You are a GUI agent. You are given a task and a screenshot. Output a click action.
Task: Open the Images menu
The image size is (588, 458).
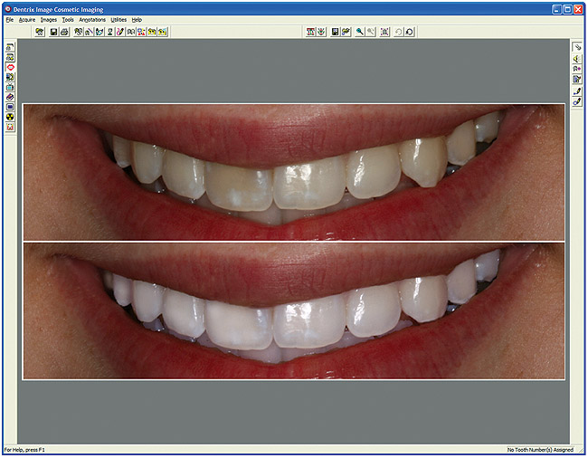point(49,20)
